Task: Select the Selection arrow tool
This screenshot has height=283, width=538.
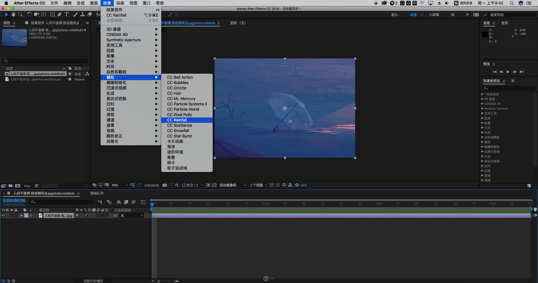Action: [x=6, y=14]
